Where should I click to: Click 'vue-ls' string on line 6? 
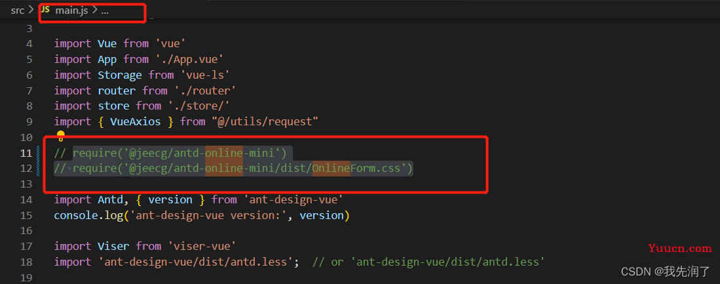point(205,75)
